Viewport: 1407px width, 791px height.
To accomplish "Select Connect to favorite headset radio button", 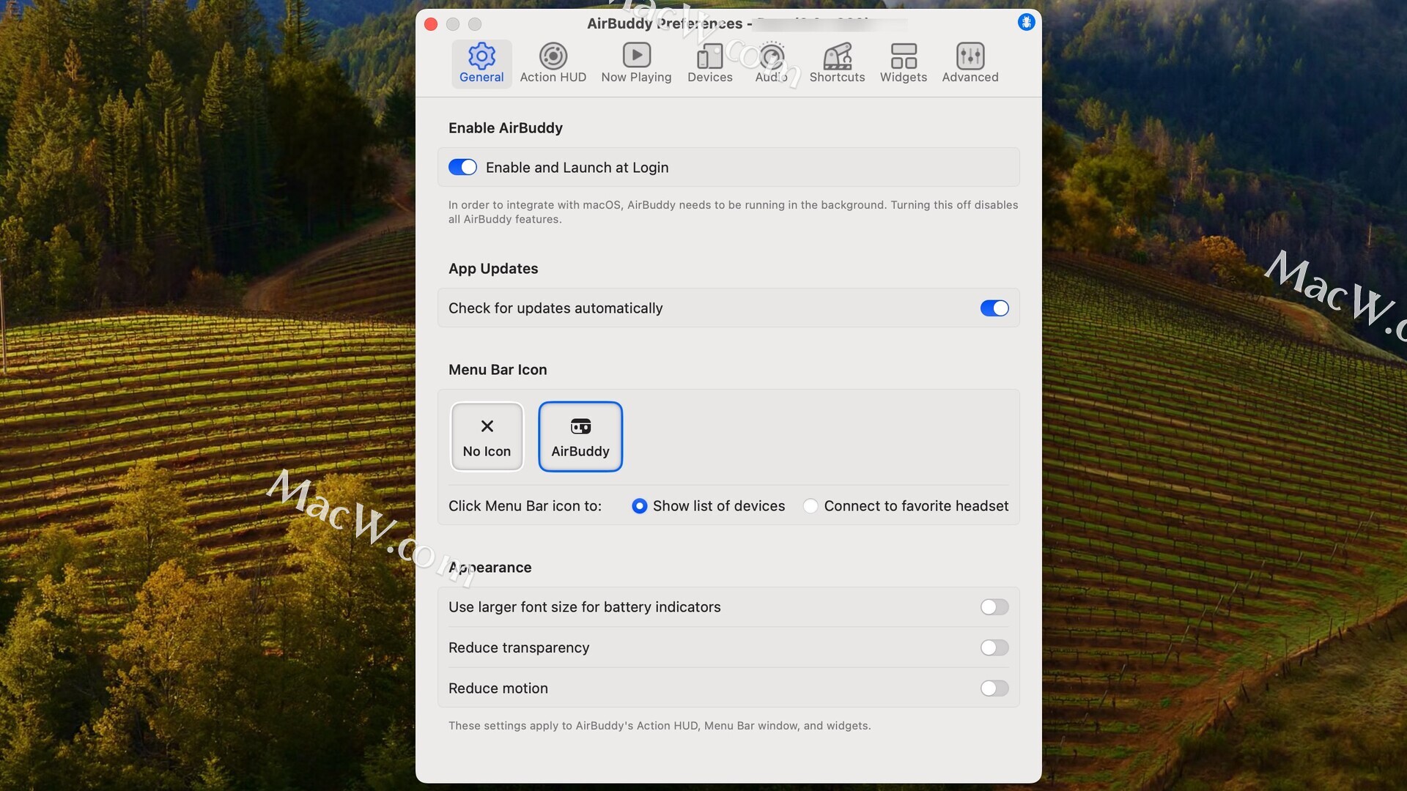I will (810, 506).
